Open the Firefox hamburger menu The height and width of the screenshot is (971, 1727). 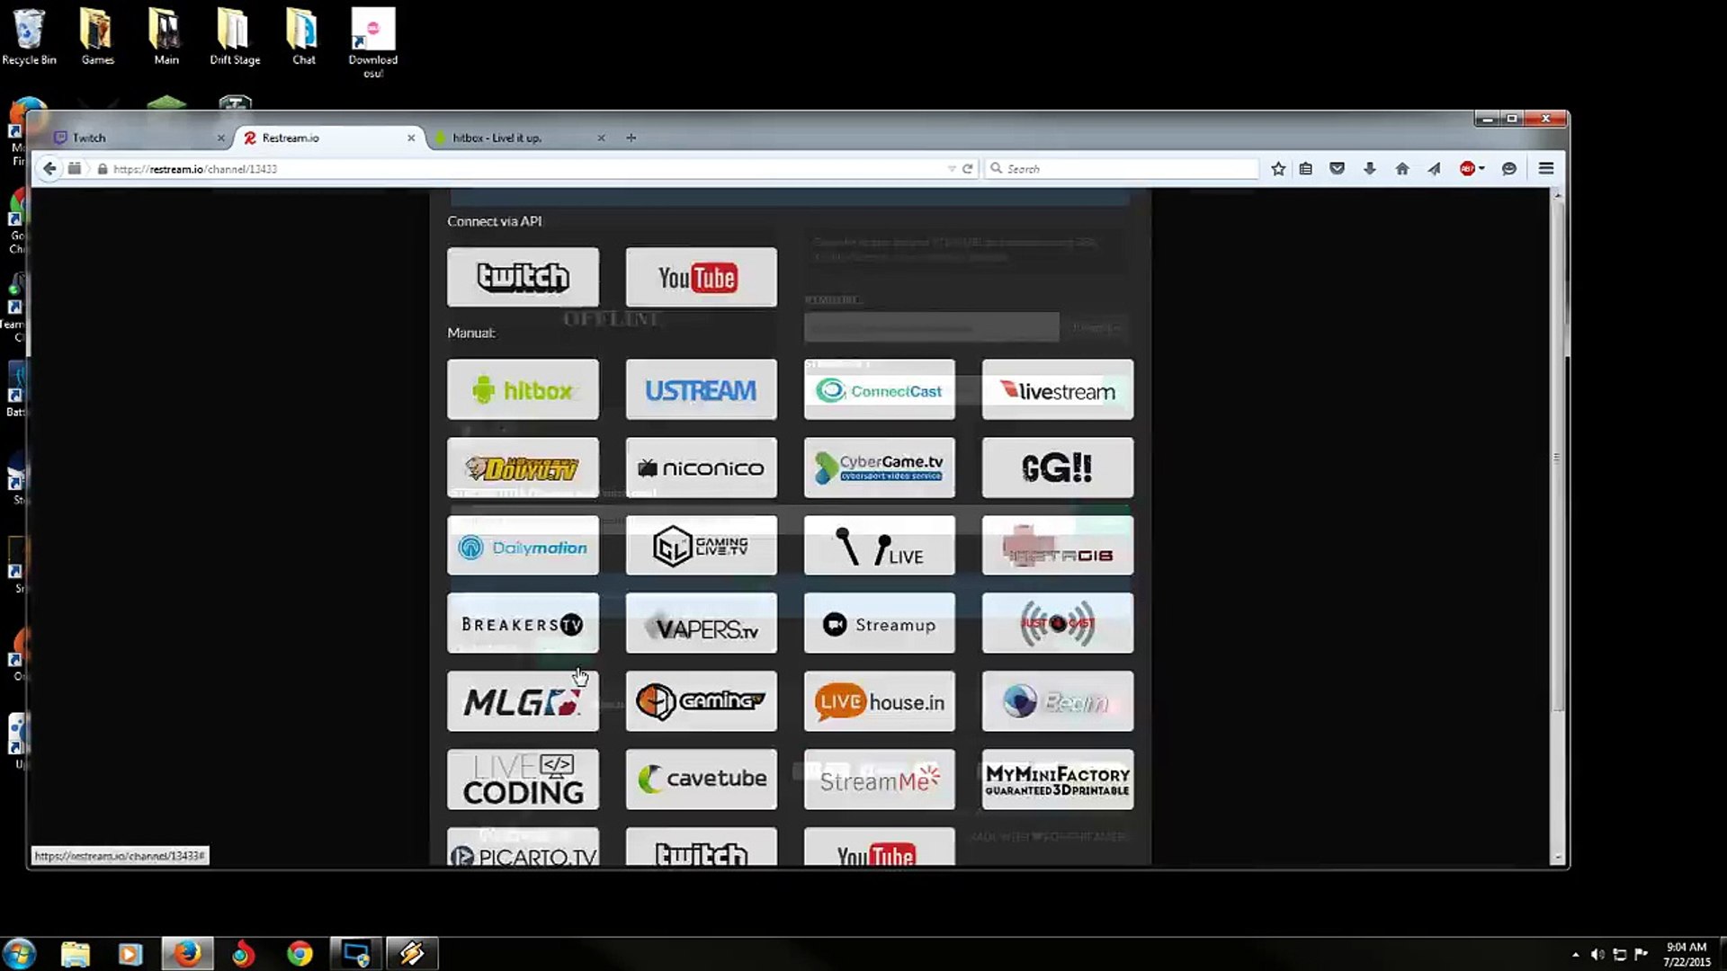pyautogui.click(x=1546, y=168)
